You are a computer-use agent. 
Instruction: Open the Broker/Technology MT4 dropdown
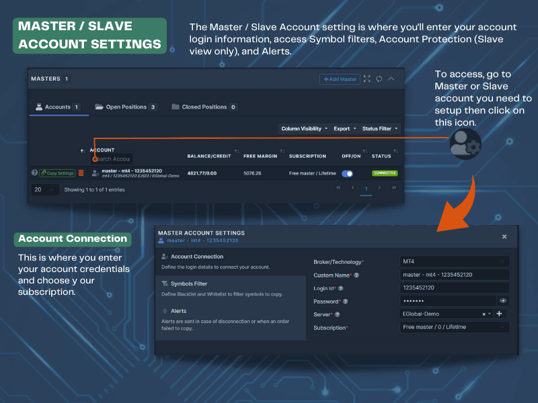tap(454, 261)
